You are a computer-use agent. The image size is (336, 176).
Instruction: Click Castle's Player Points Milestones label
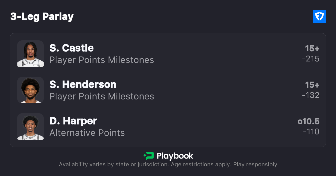pyautogui.click(x=102, y=60)
